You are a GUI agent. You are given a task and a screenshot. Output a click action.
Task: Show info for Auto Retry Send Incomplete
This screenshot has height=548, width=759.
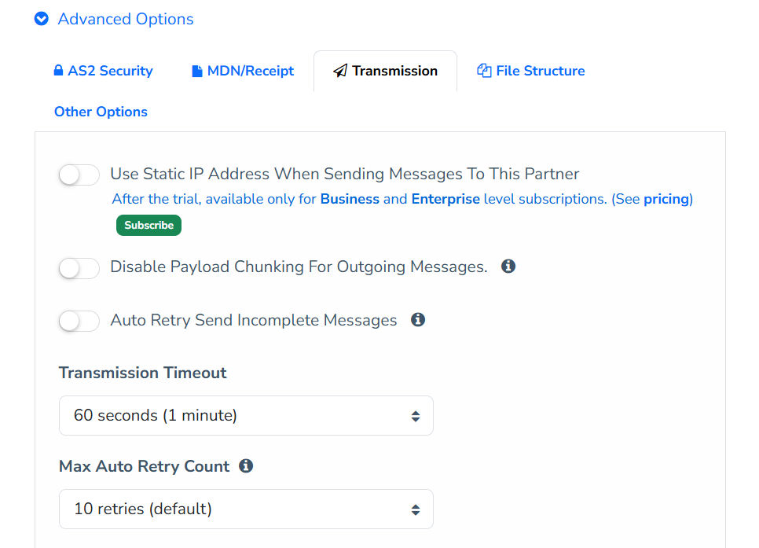[418, 320]
